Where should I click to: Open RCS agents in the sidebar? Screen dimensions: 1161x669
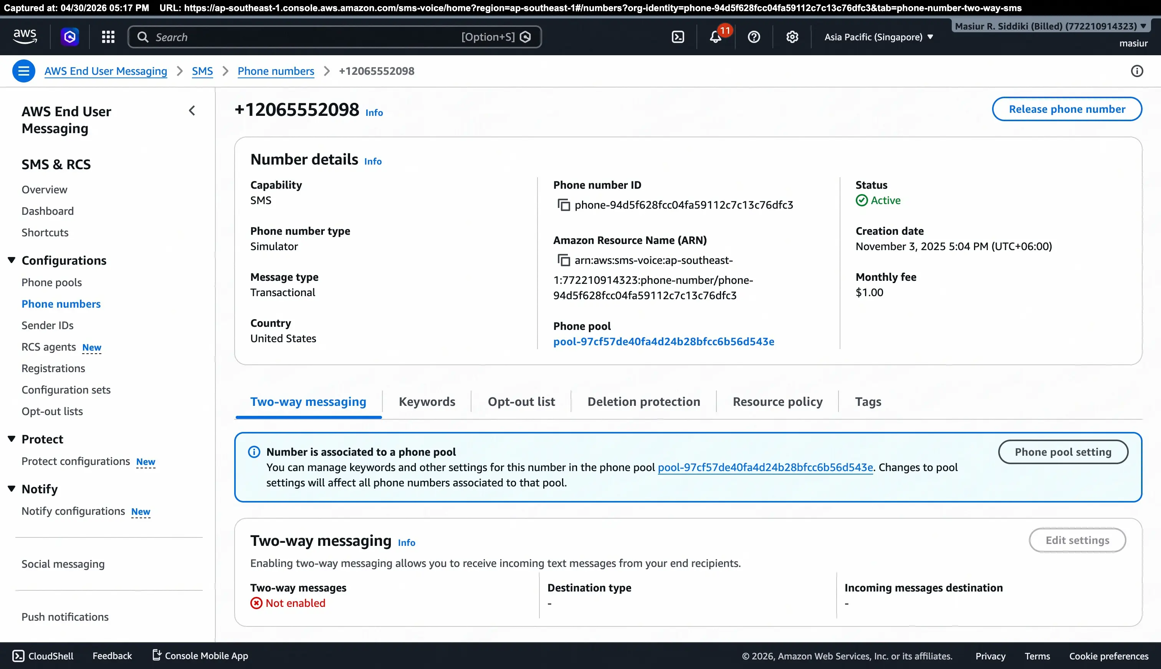[49, 347]
